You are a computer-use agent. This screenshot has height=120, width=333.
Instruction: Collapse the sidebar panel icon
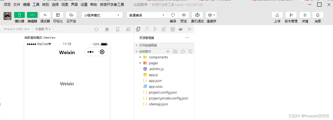(x=190, y=29)
